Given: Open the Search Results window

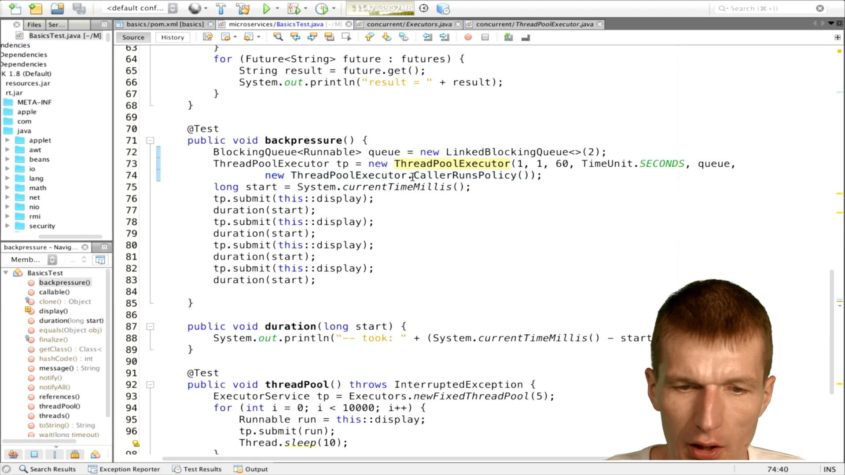Looking at the screenshot, I should [48, 469].
